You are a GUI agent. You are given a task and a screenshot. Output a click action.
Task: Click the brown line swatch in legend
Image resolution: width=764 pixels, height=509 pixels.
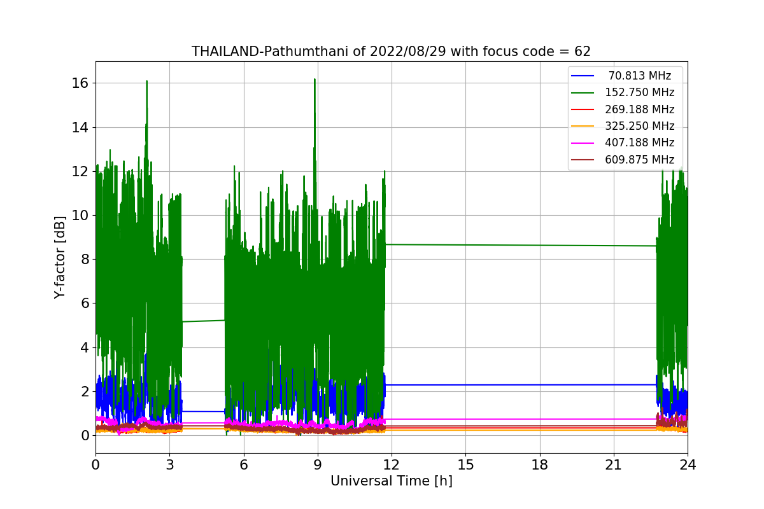[x=583, y=160]
